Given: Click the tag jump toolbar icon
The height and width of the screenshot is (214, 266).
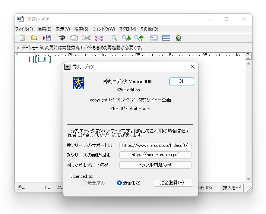Looking at the screenshot, I should point(154,38).
